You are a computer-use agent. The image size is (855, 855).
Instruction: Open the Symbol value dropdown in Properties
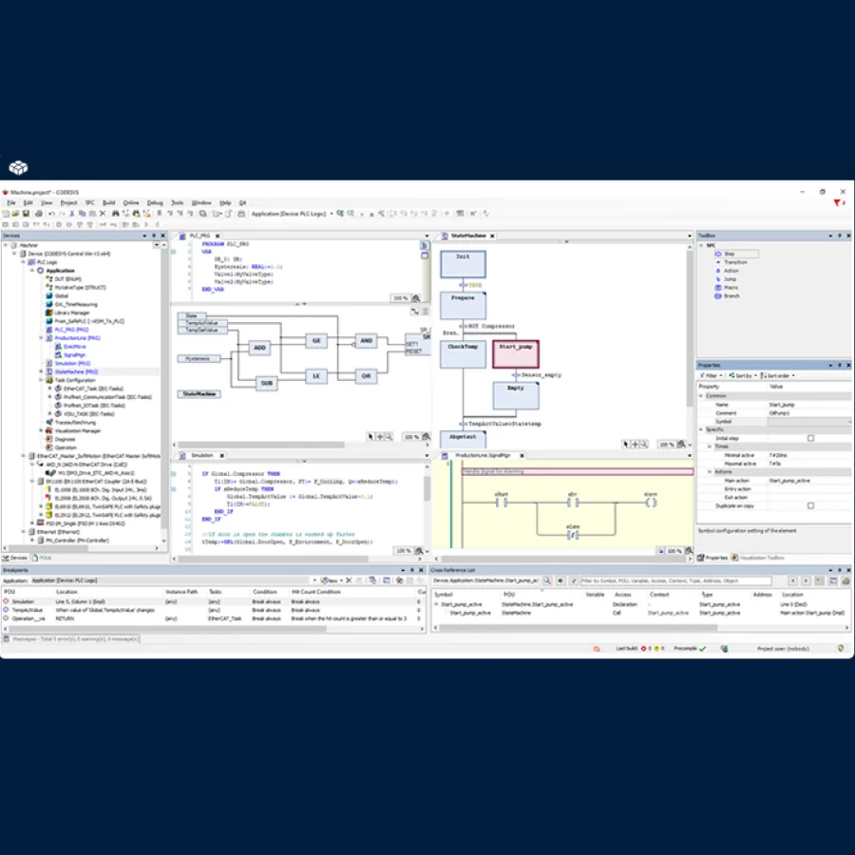coord(849,422)
